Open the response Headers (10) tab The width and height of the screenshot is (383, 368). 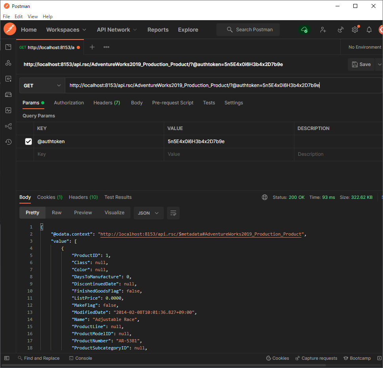(83, 197)
